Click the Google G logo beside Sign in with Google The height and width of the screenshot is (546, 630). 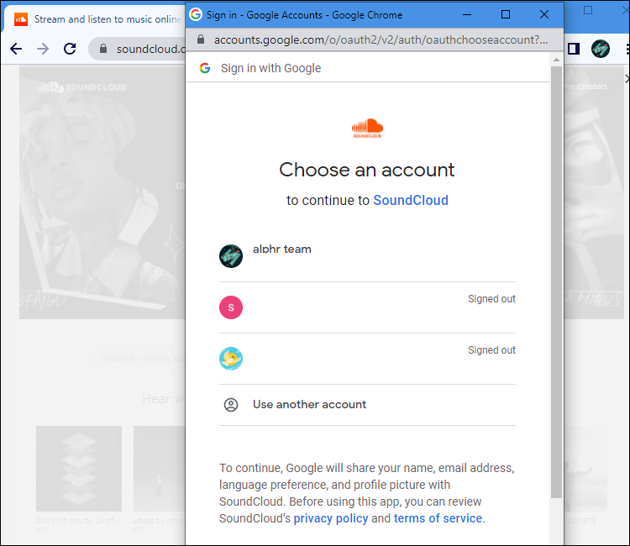point(205,68)
